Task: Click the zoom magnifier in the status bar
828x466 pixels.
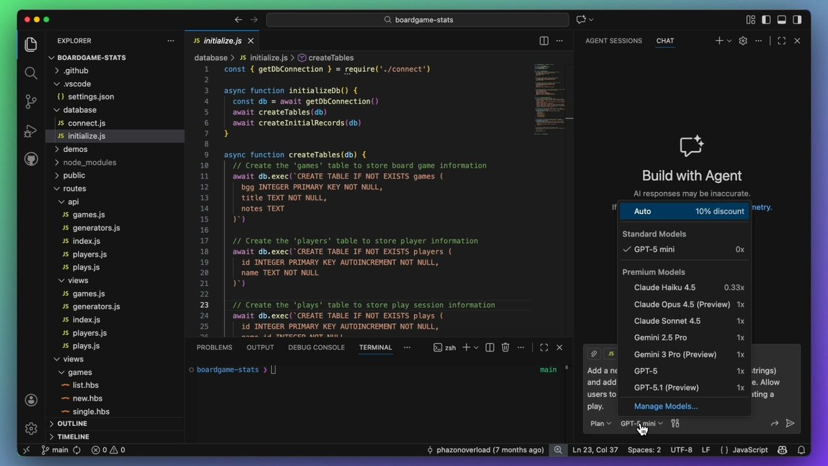Action: click(558, 449)
